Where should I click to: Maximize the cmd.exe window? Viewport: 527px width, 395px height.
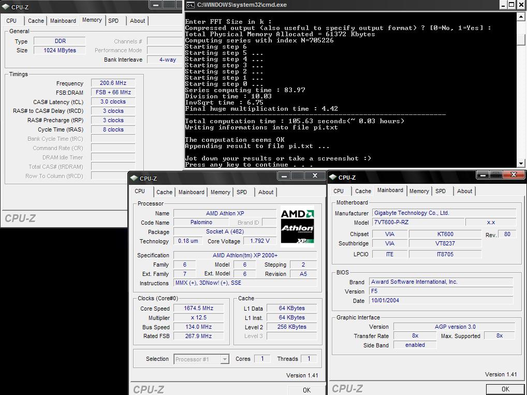tap(511, 5)
